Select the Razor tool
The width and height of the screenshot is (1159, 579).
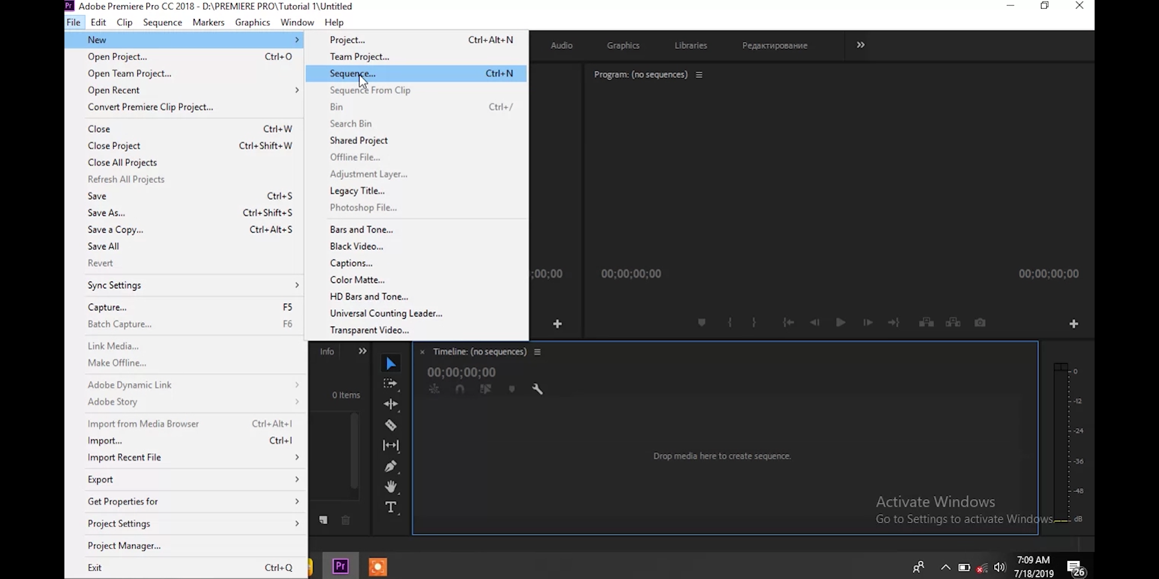(x=391, y=425)
